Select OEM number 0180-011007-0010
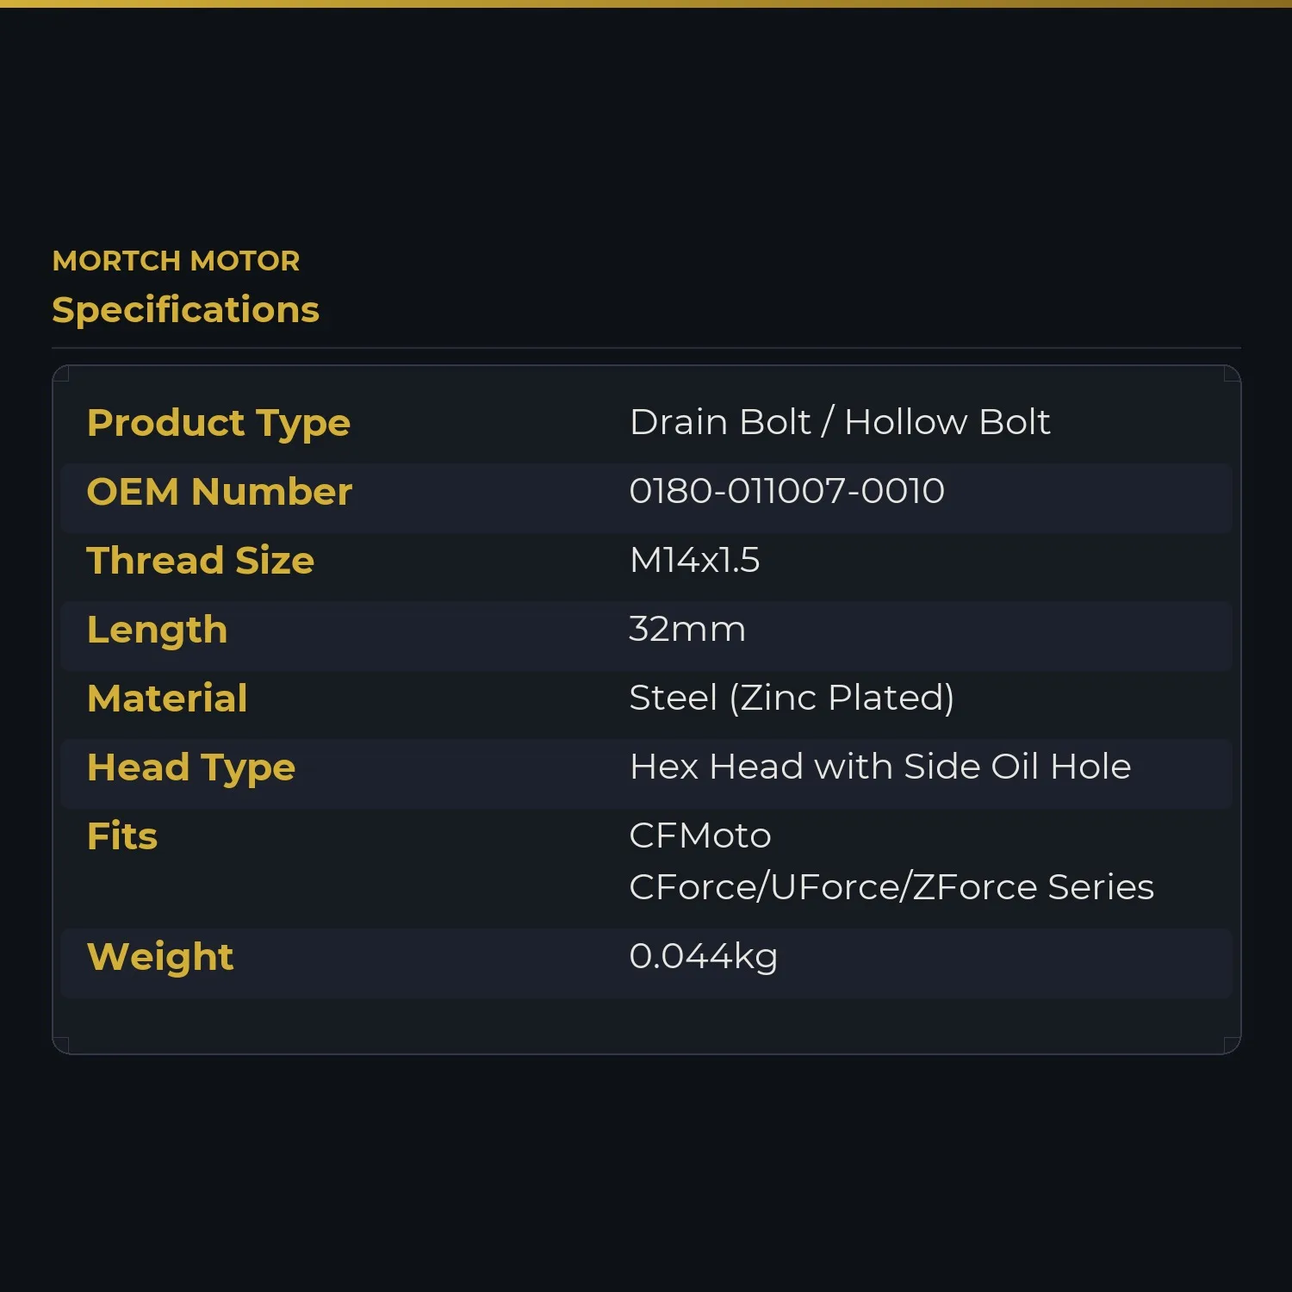The image size is (1292, 1292). 787,491
